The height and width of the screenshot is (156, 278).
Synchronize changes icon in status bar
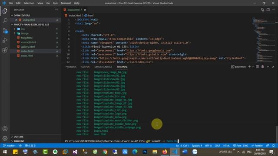click(20, 146)
